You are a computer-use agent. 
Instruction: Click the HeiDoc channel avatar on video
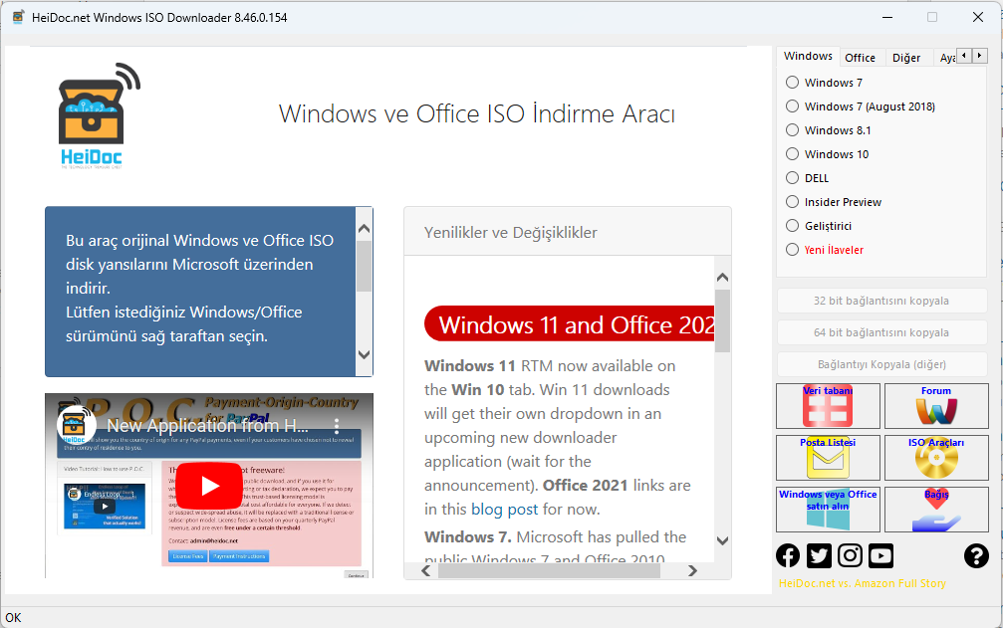point(76,425)
